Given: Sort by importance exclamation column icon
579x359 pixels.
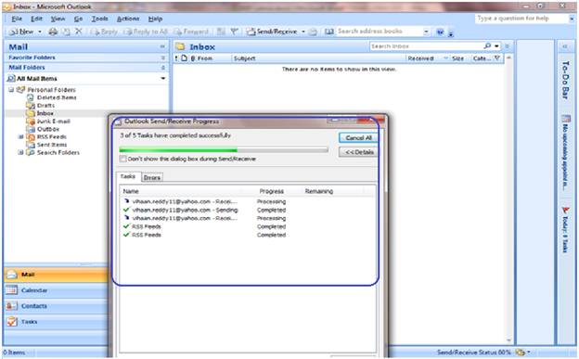Looking at the screenshot, I should coord(176,58).
